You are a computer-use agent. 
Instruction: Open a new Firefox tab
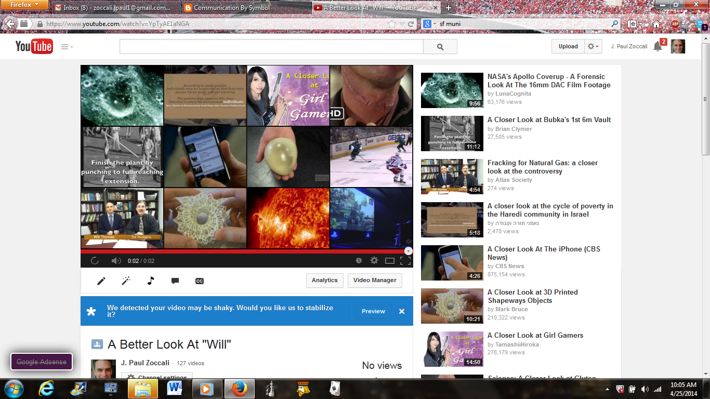point(449,8)
